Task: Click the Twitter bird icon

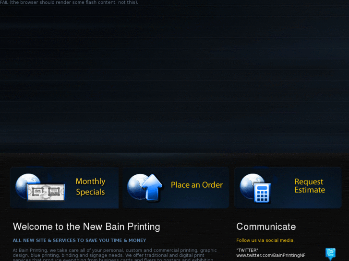Action: 331,254
